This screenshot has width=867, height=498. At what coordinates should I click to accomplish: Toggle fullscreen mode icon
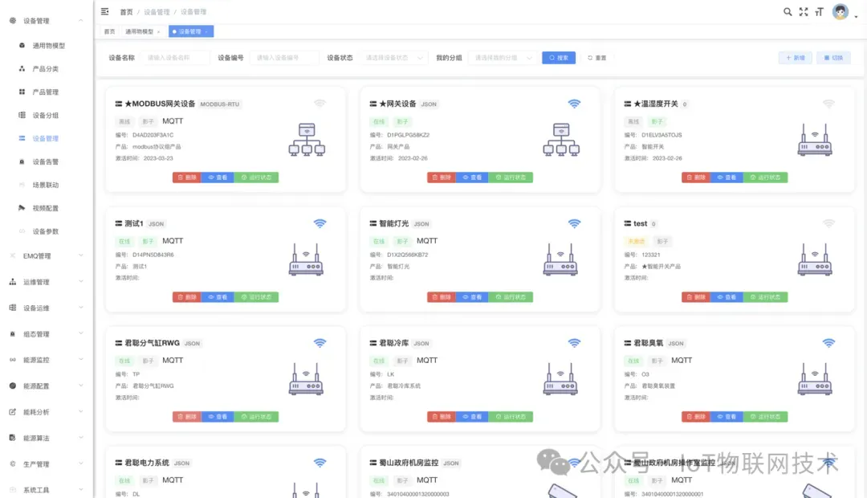coord(804,11)
